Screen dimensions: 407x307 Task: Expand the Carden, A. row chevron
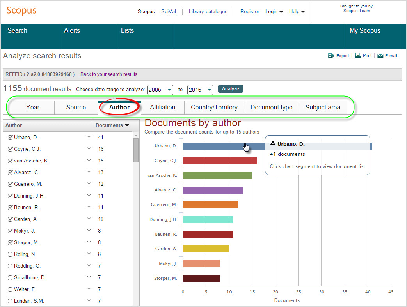(x=89, y=218)
